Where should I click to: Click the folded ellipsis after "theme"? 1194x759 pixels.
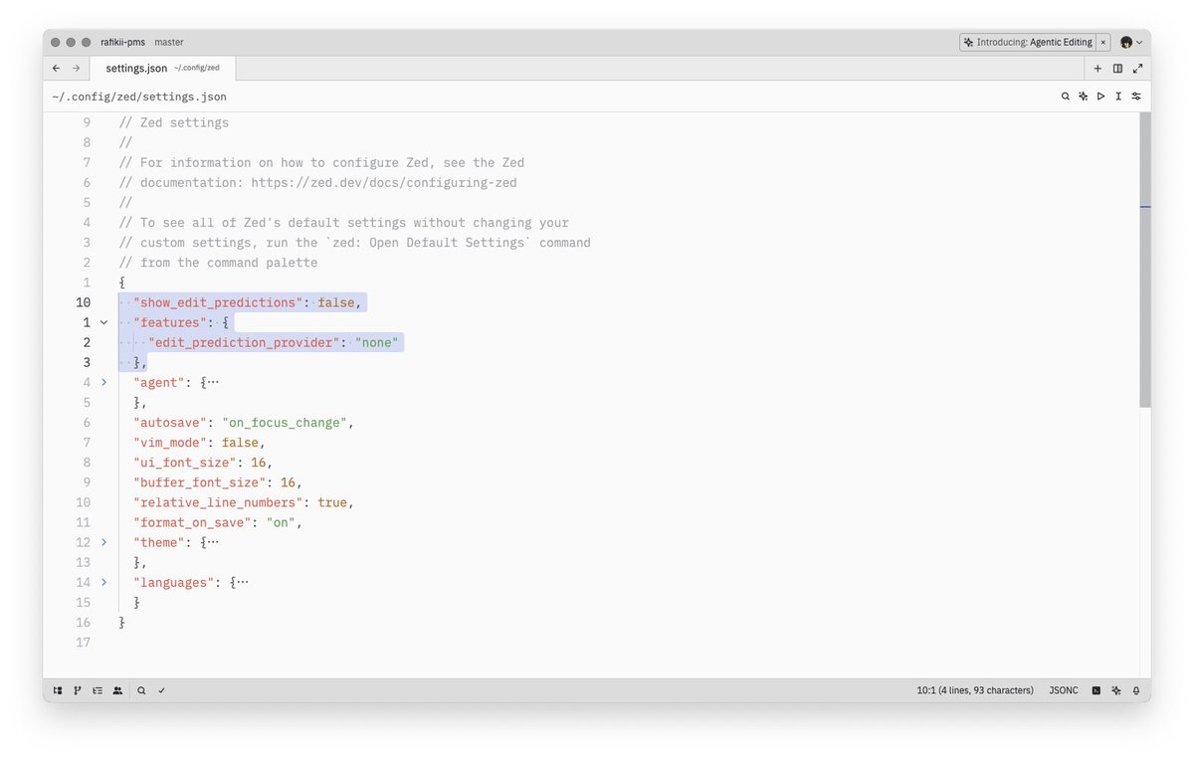[213, 542]
